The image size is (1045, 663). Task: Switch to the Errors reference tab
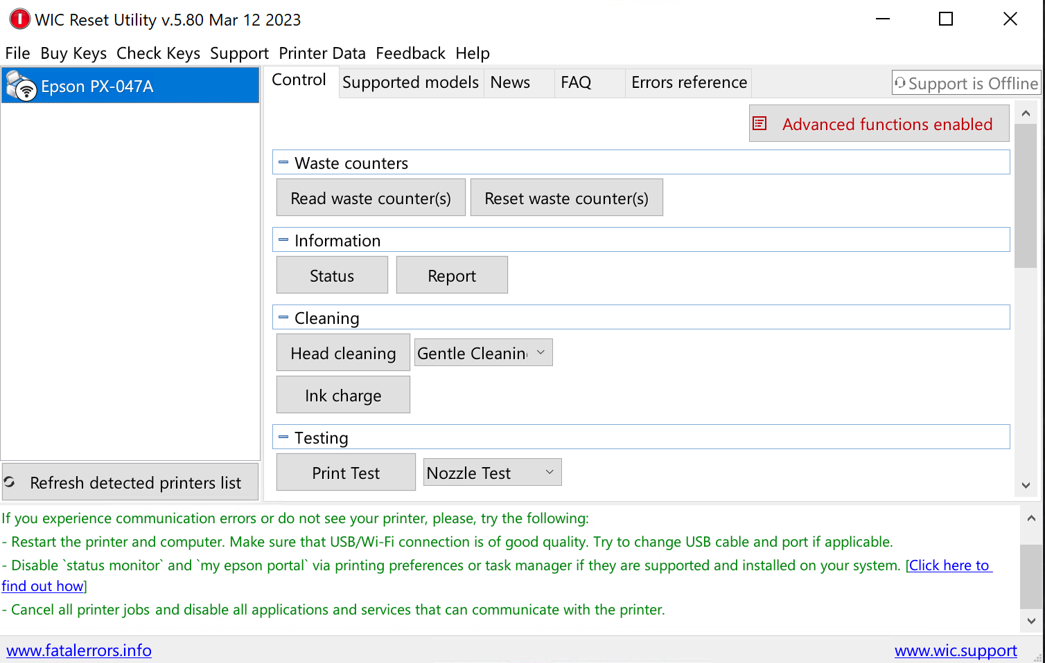coord(689,83)
